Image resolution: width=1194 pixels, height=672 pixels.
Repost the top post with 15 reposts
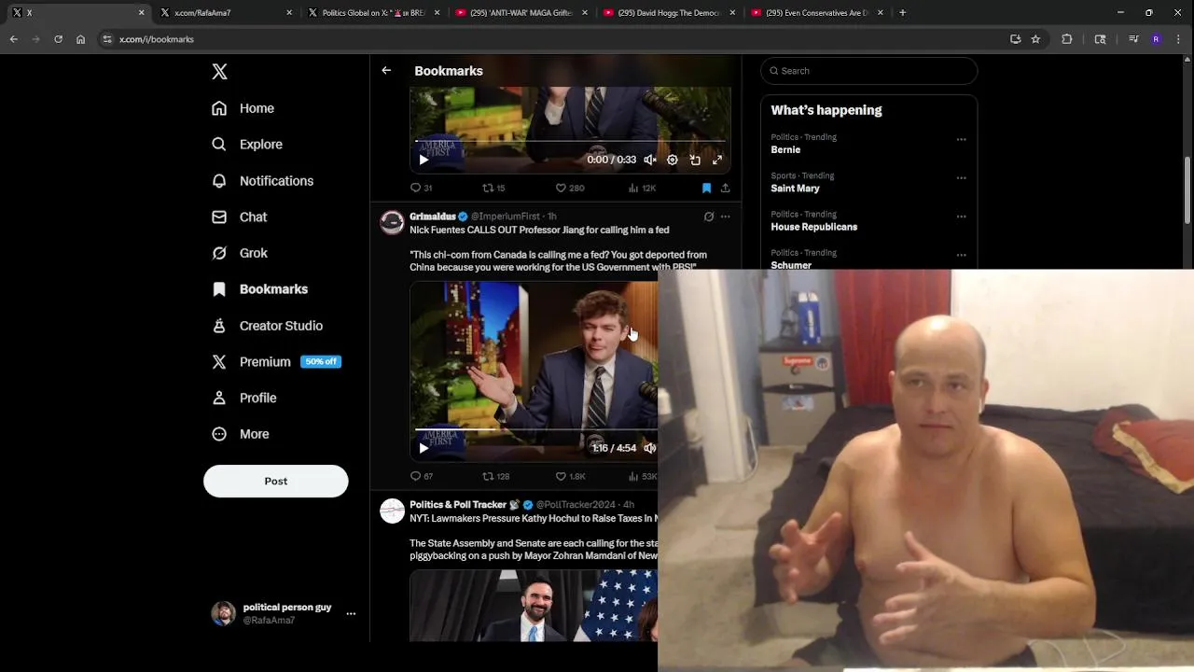tap(493, 188)
